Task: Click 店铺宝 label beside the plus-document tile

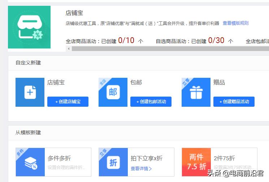Action: [56, 82]
